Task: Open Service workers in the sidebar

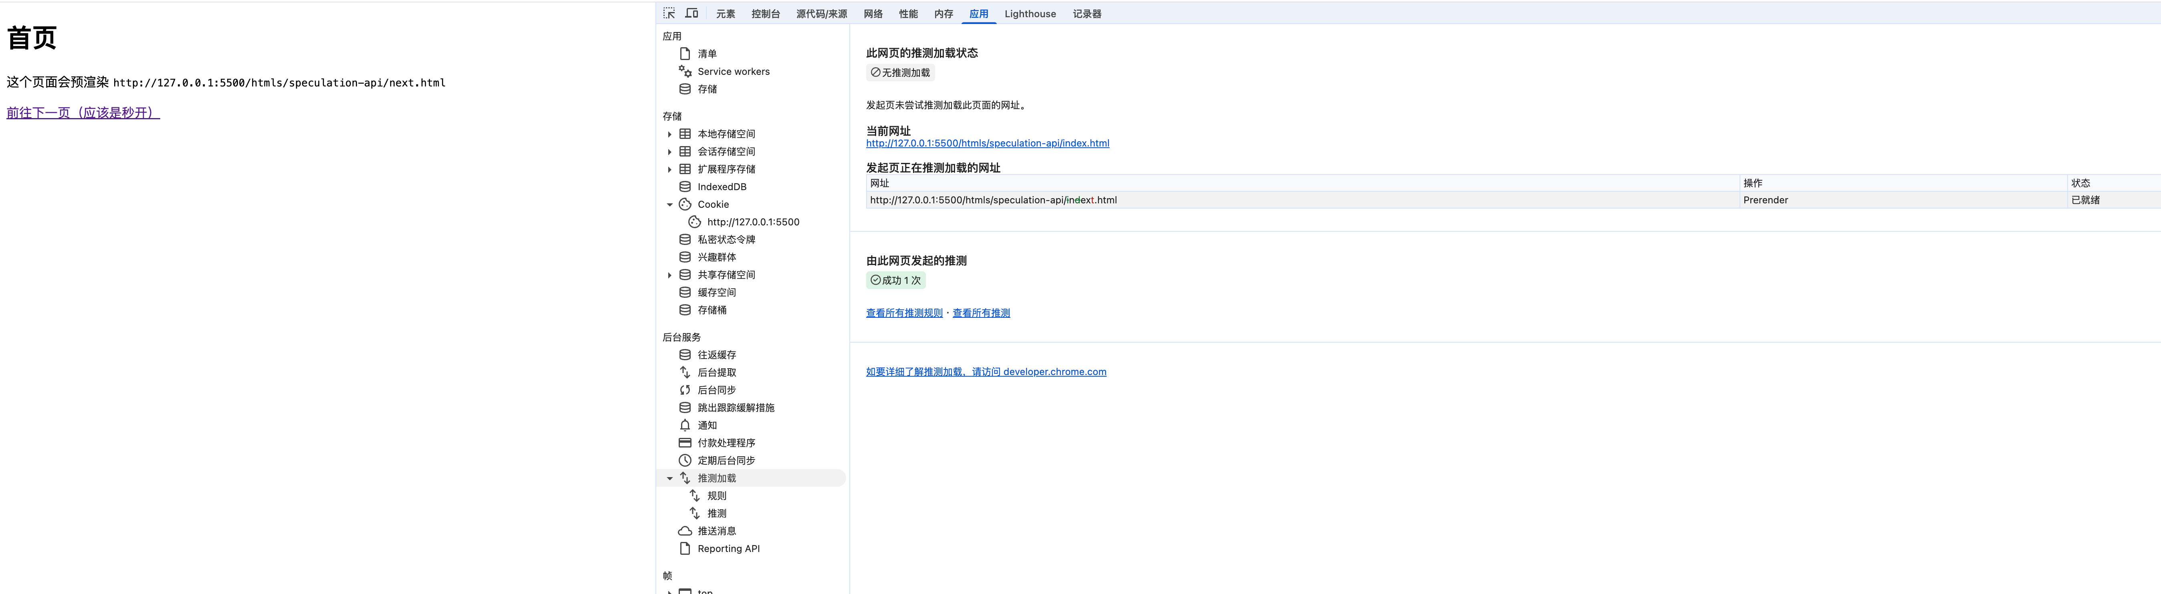Action: (x=733, y=71)
